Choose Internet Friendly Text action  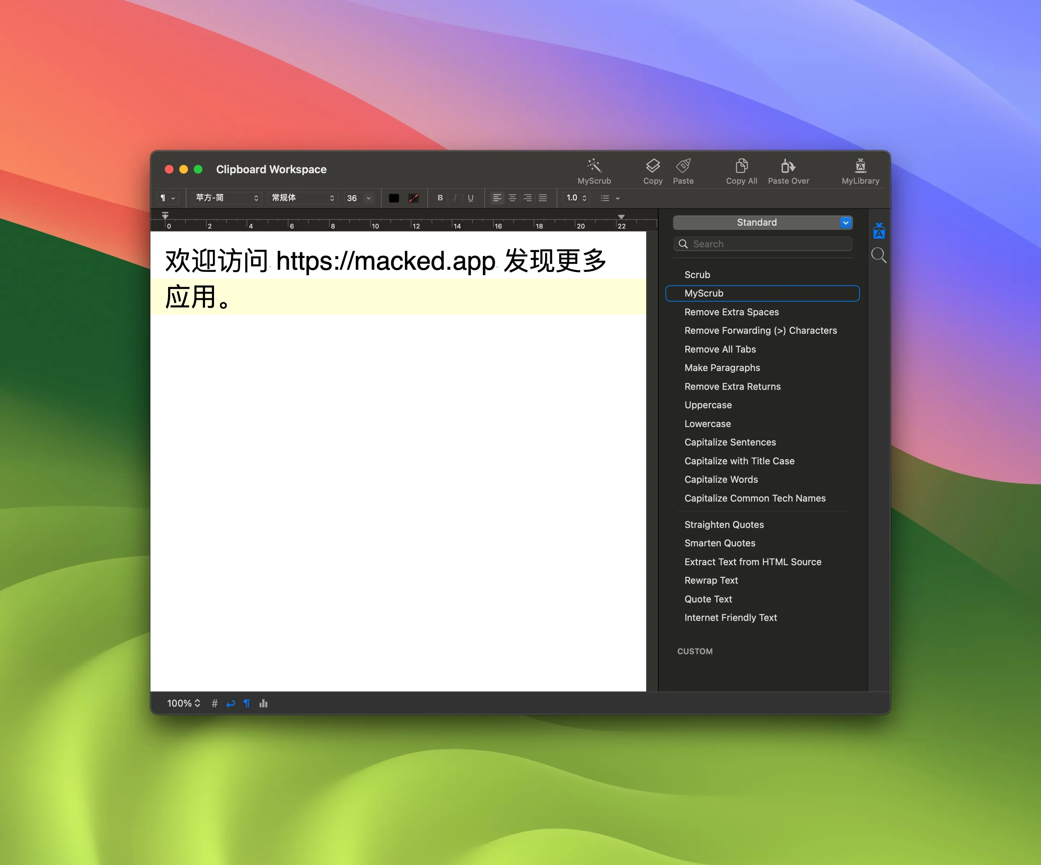coord(762,618)
